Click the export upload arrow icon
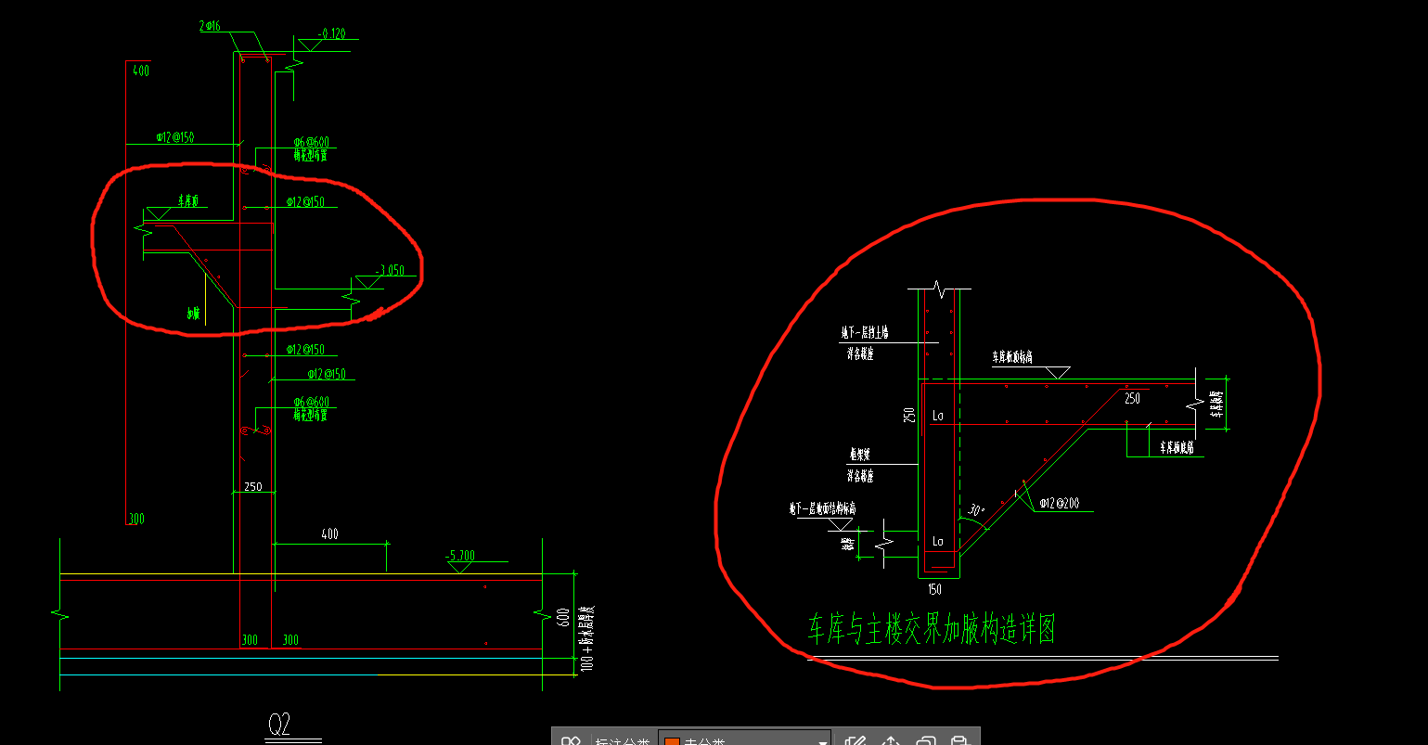Screen dimensions: 1428x745 pyautogui.click(x=891, y=740)
